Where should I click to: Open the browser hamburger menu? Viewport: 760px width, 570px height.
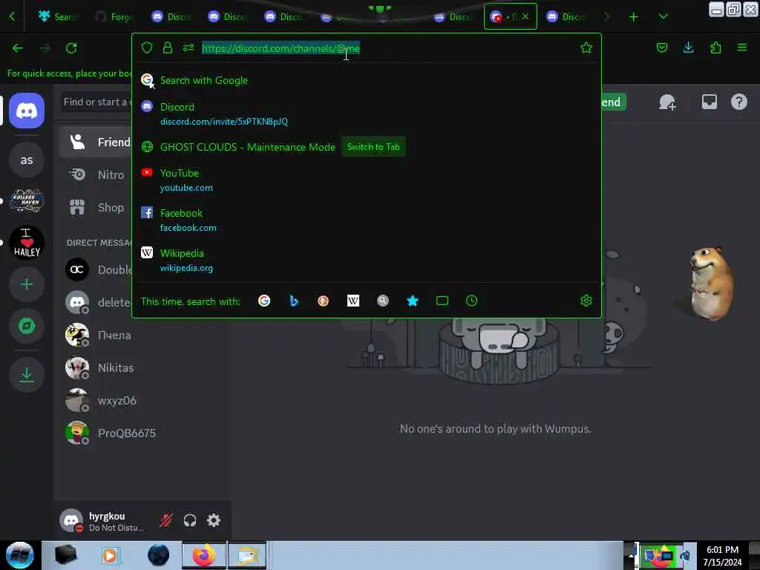[742, 47]
